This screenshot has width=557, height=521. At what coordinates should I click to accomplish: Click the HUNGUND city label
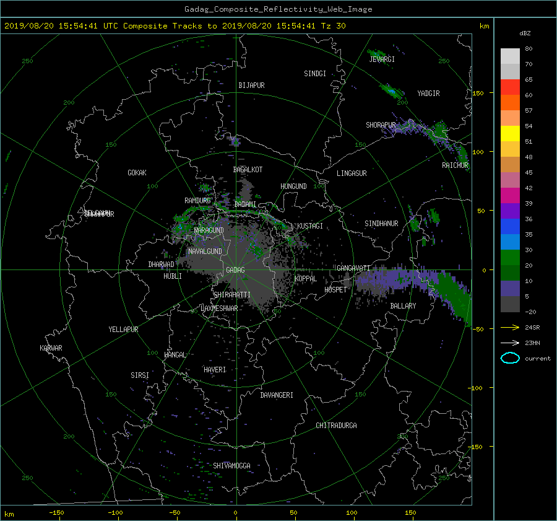(293, 186)
